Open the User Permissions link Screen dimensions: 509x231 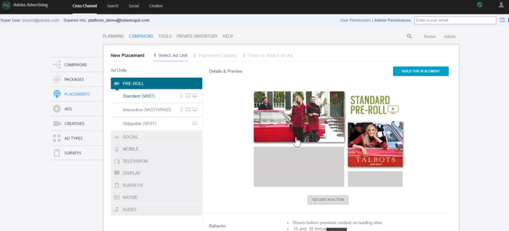tap(356, 20)
